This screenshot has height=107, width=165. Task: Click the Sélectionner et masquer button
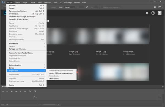111,7
